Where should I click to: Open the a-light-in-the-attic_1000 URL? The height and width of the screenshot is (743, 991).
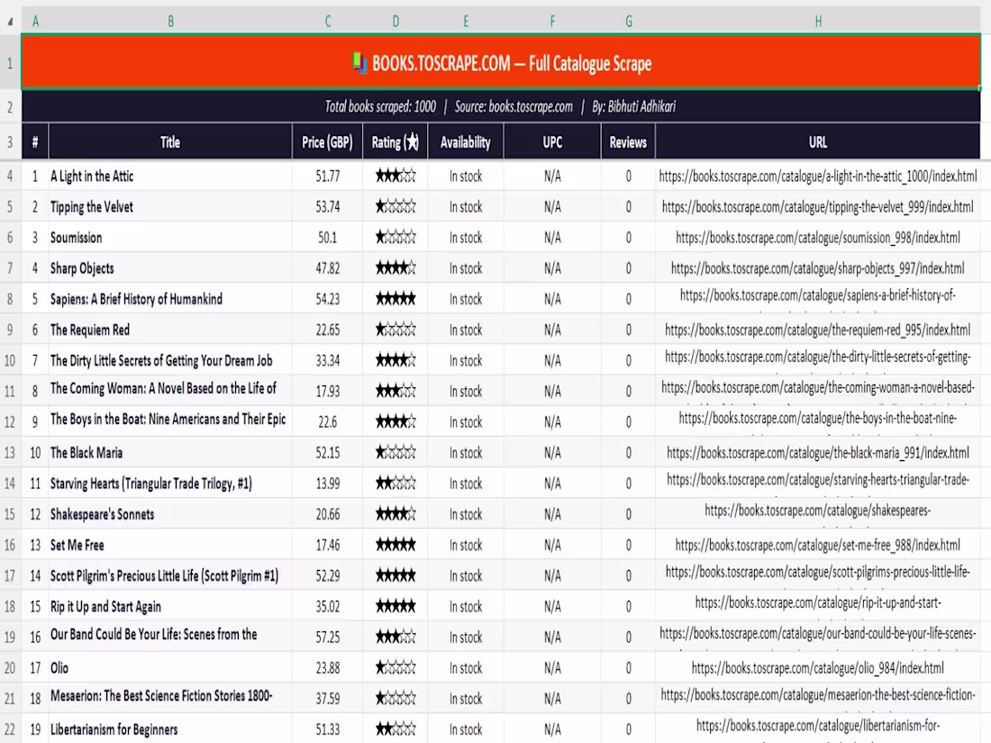pos(818,177)
